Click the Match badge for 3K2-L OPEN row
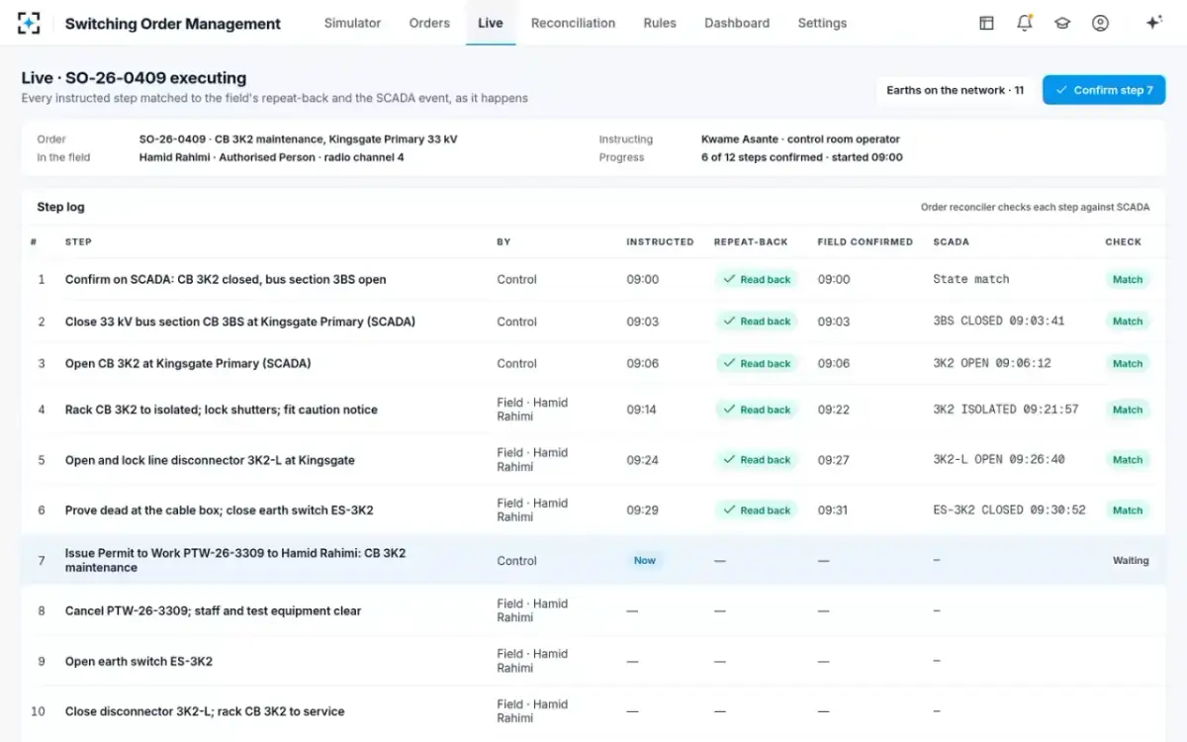 tap(1128, 460)
